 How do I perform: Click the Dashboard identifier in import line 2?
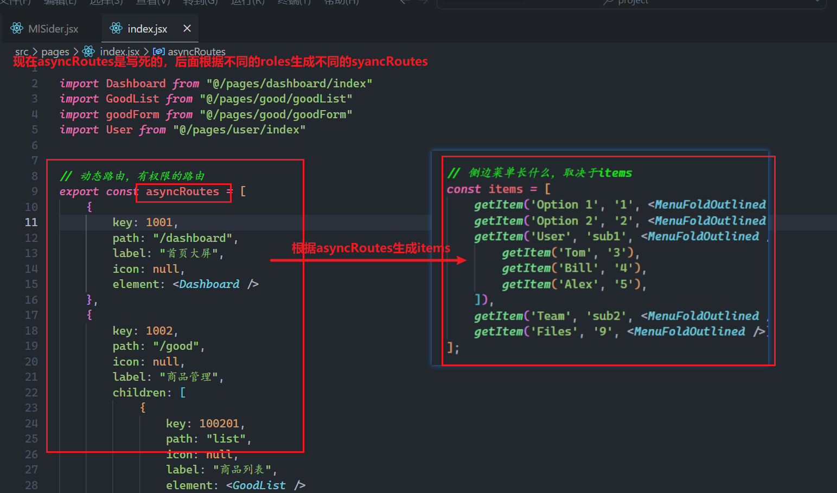(x=136, y=84)
